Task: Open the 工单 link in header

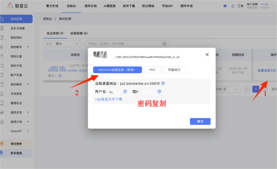Action: tap(240, 6)
